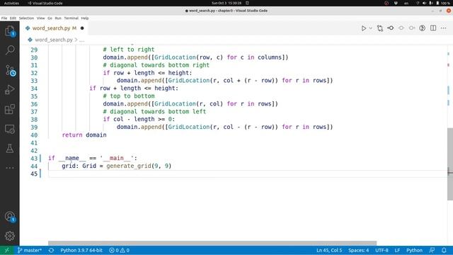Click '# left to right' comment
Viewport: 453px width, 255px height.
pos(129,50)
